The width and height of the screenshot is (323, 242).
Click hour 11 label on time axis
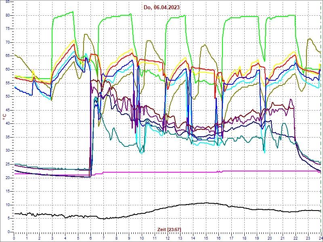pyautogui.click(x=155, y=238)
